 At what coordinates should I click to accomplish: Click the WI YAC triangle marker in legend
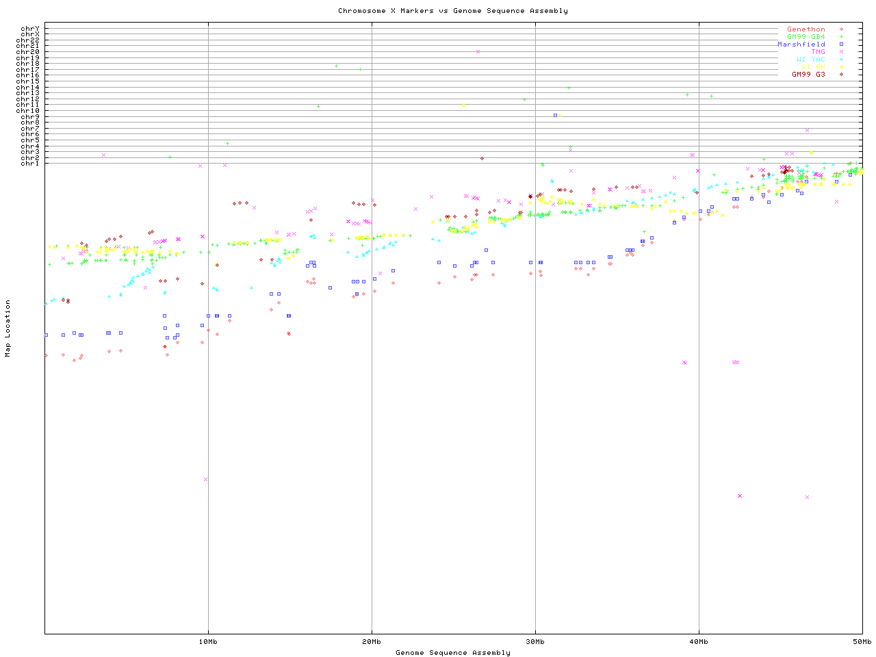pos(841,60)
